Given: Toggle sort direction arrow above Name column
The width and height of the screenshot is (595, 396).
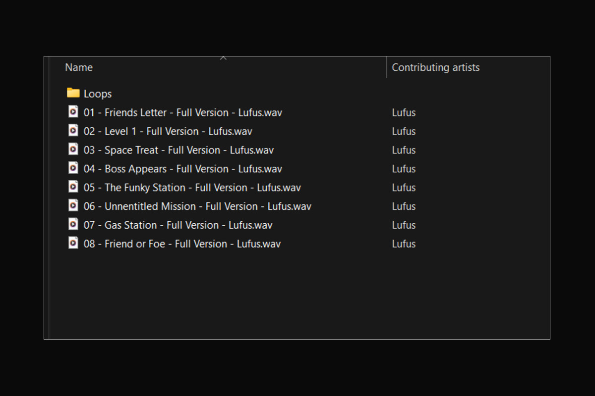Looking at the screenshot, I should [223, 58].
